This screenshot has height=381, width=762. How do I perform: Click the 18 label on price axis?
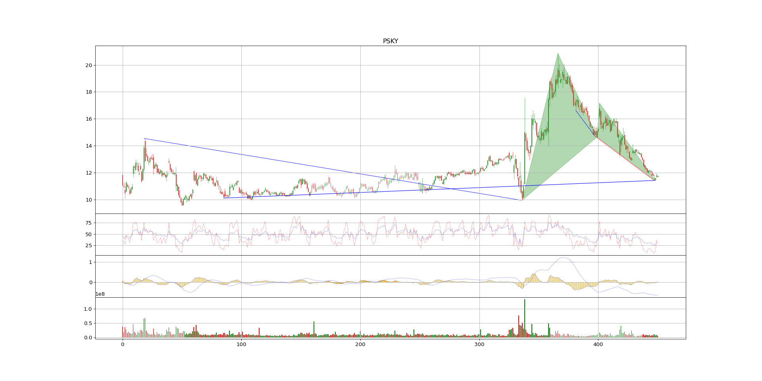[89, 92]
